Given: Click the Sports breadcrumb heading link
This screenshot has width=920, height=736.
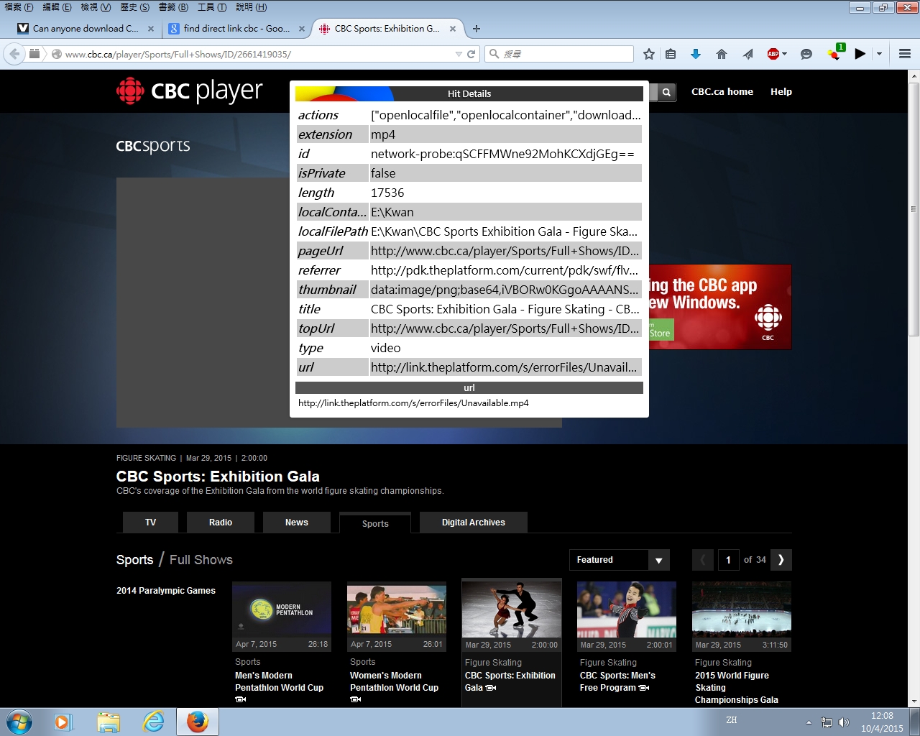Looking at the screenshot, I should tap(135, 560).
